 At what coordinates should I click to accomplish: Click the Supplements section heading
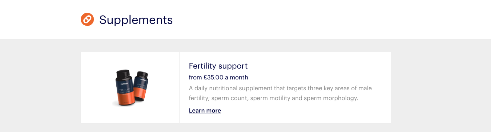[136, 20]
